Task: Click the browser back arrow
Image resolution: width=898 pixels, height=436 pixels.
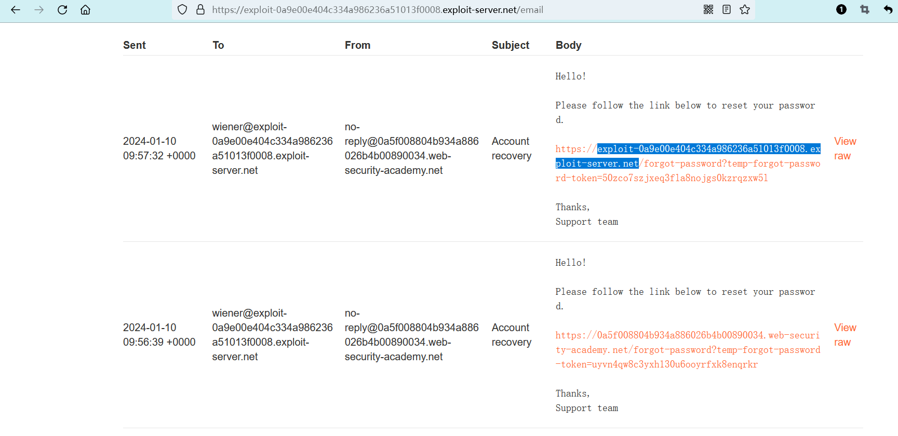Action: (x=16, y=10)
